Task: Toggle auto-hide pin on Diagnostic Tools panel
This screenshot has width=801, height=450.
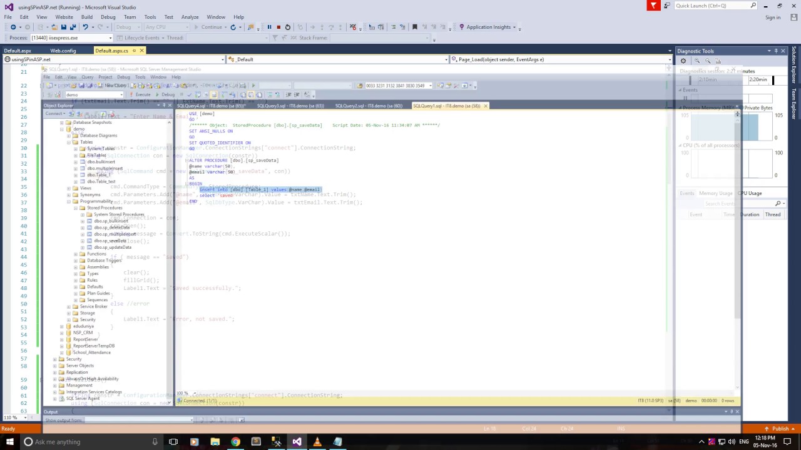Action: [776, 51]
